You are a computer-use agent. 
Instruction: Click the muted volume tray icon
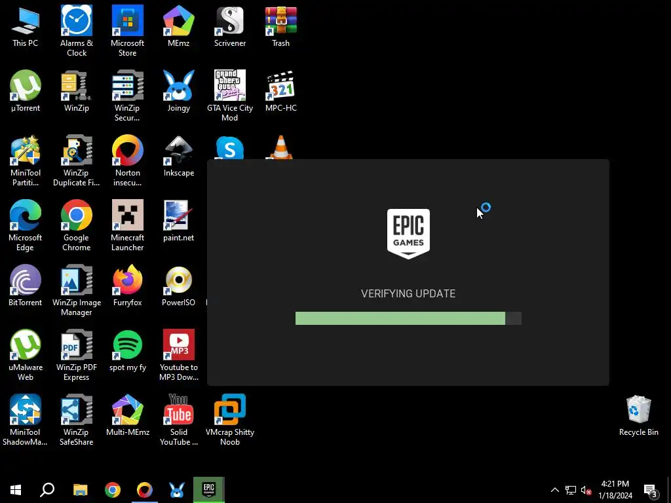click(586, 490)
